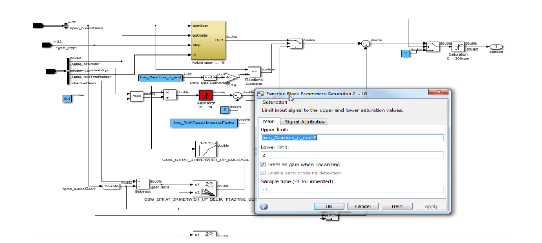The width and height of the screenshot is (542, 243).
Task: Click the gear_delta signal label
Action: pyautogui.click(x=160, y=187)
